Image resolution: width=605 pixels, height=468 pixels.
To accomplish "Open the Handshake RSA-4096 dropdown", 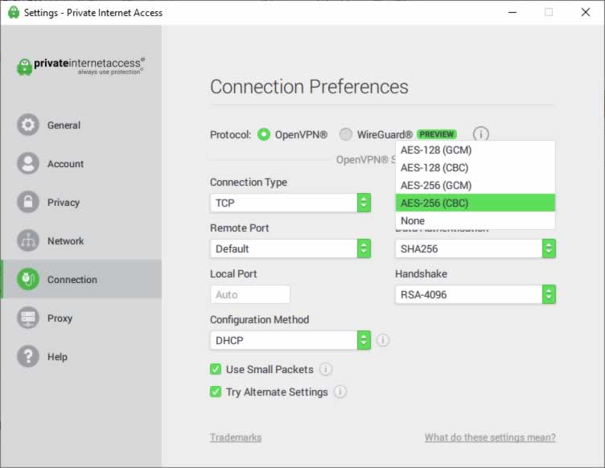I will [x=475, y=294].
